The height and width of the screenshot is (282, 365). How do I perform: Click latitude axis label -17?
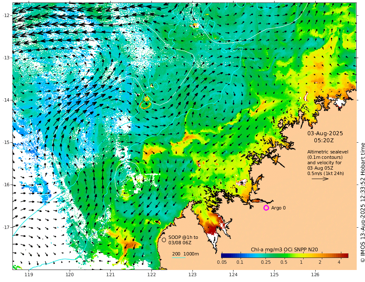click(x=6, y=227)
